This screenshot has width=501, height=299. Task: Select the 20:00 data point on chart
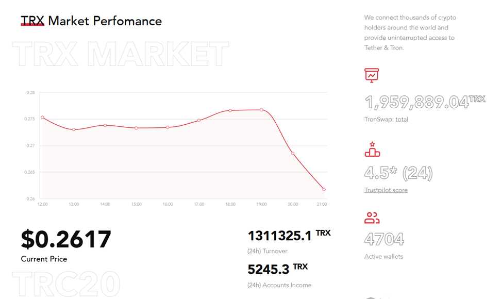(293, 154)
